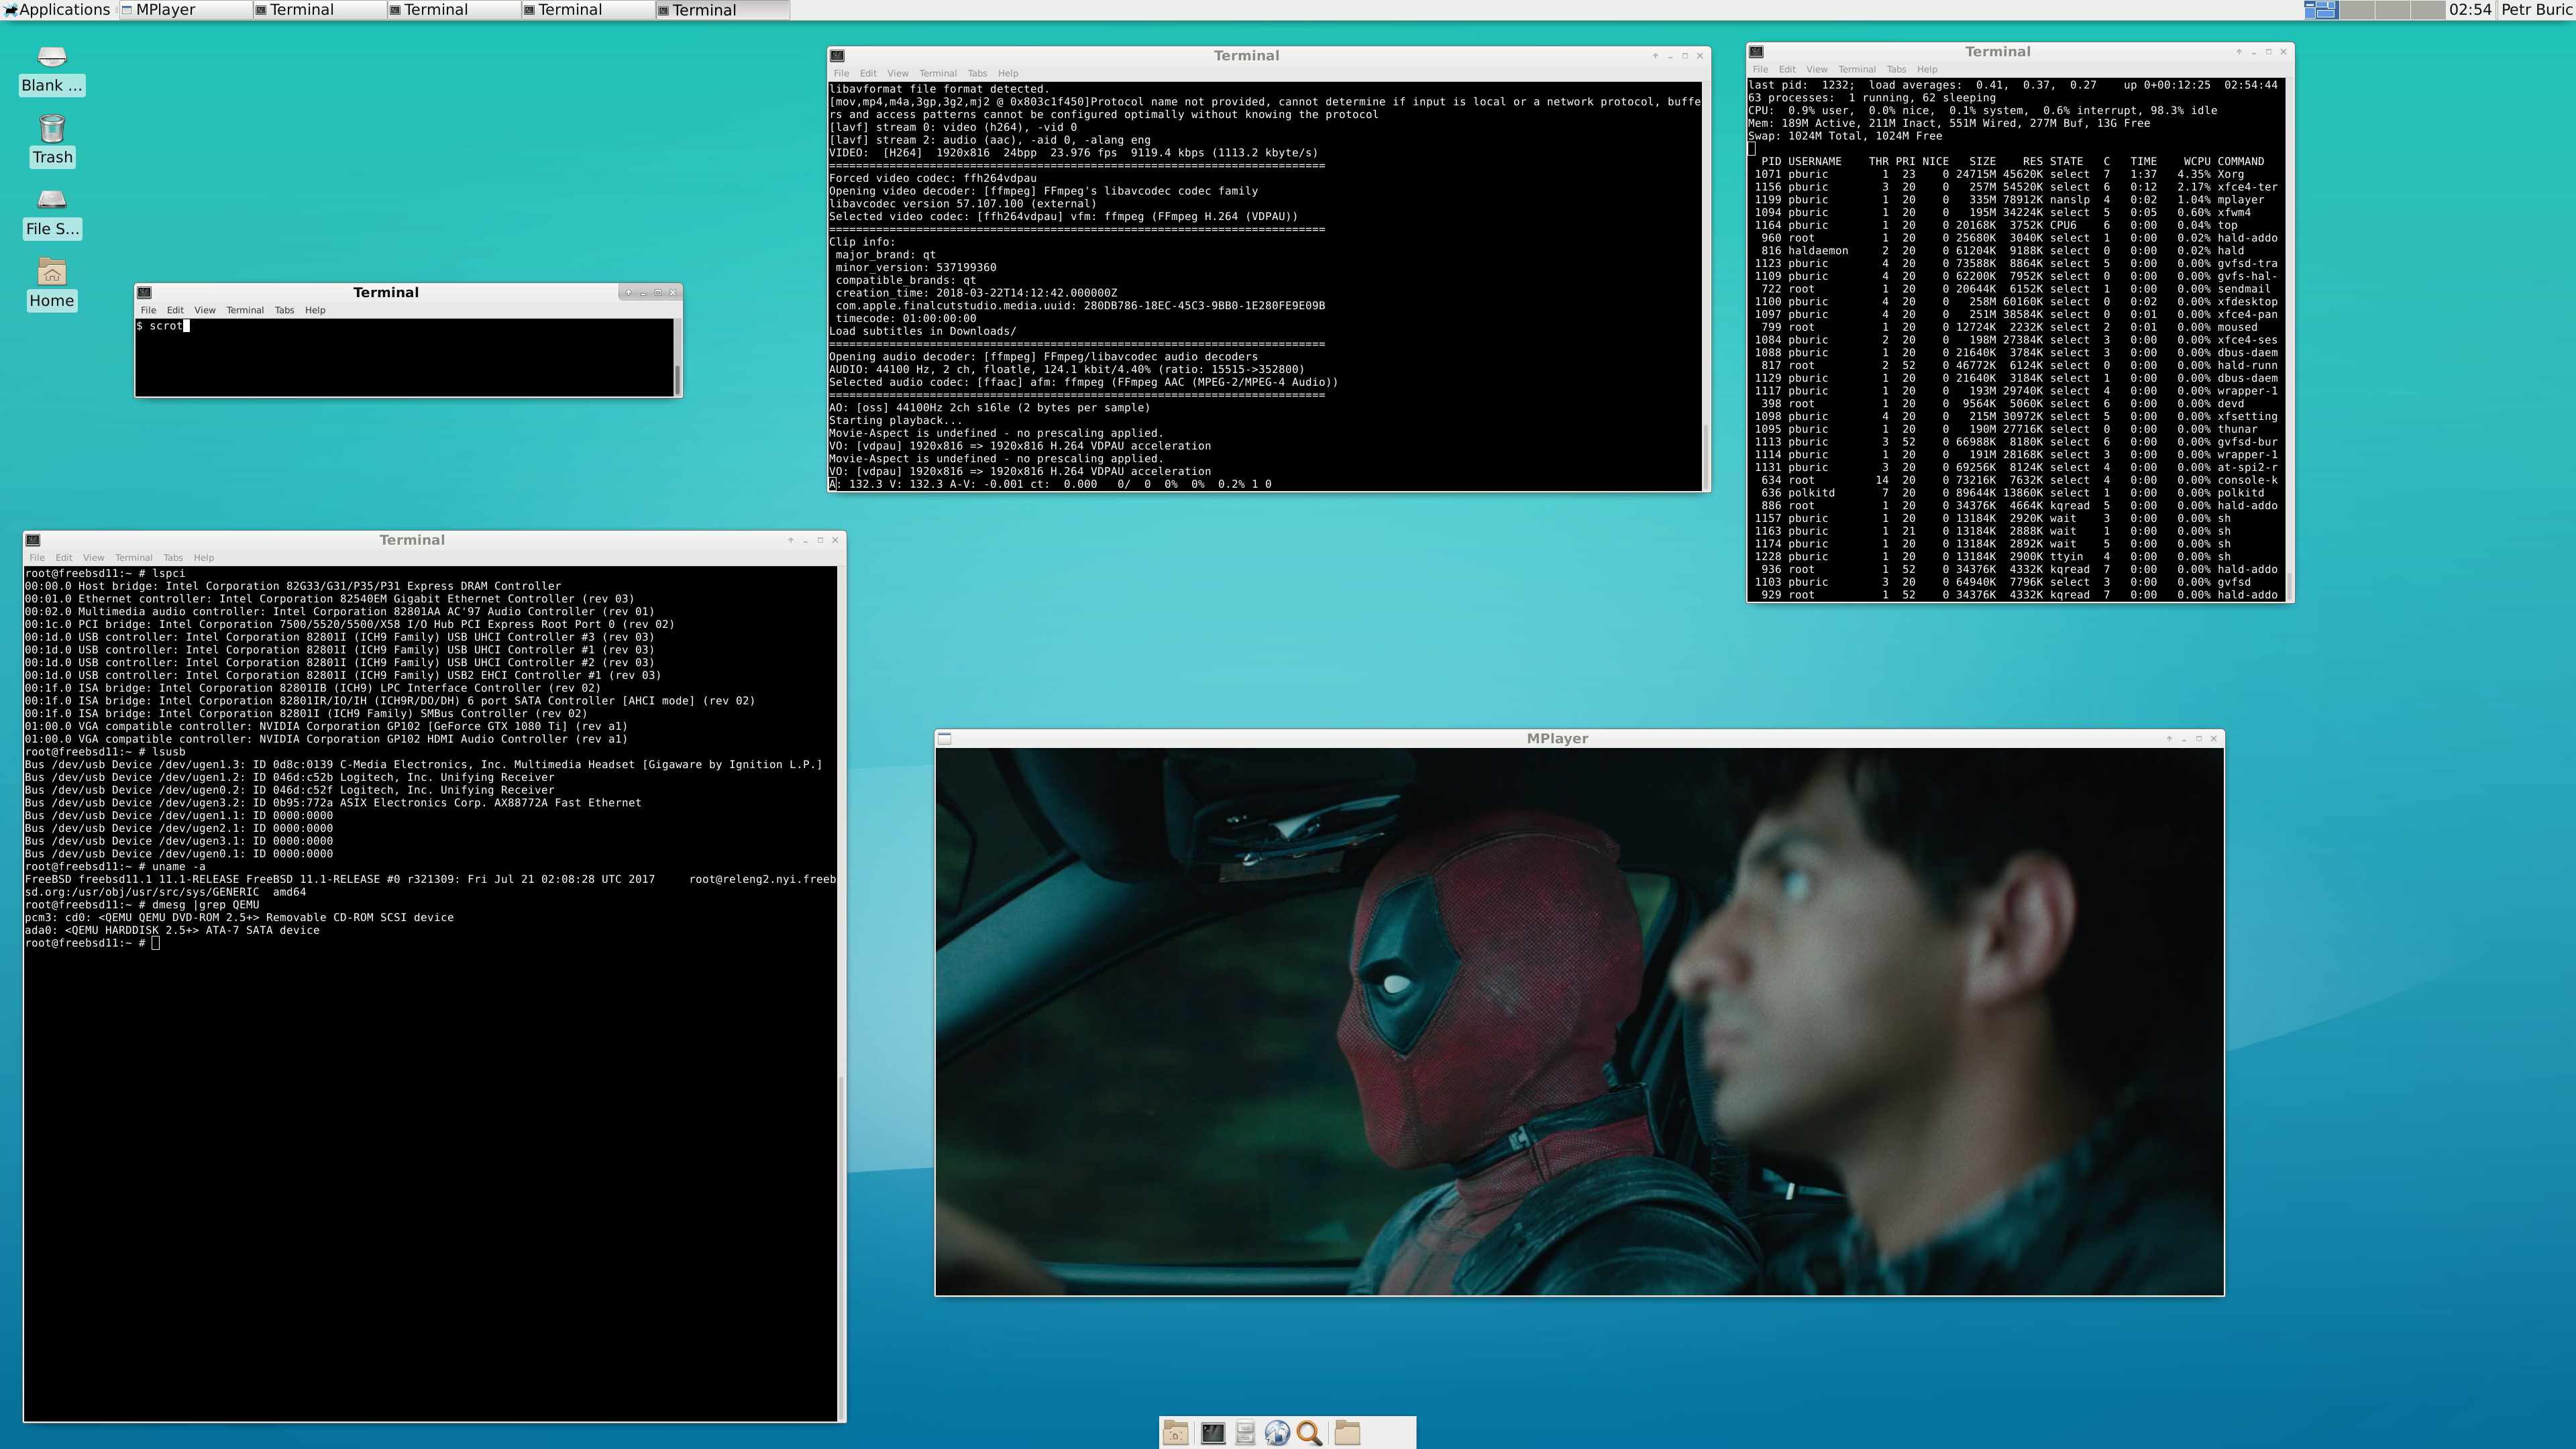Screen dimensions: 2576x1449
Task: Open Terminal menu in the mplayer output terminal
Action: point(938,73)
